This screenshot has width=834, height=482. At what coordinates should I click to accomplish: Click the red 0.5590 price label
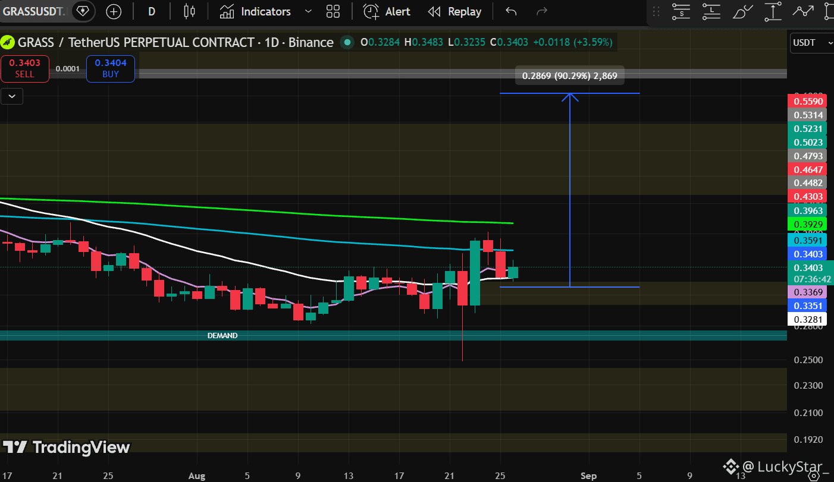[x=808, y=101]
